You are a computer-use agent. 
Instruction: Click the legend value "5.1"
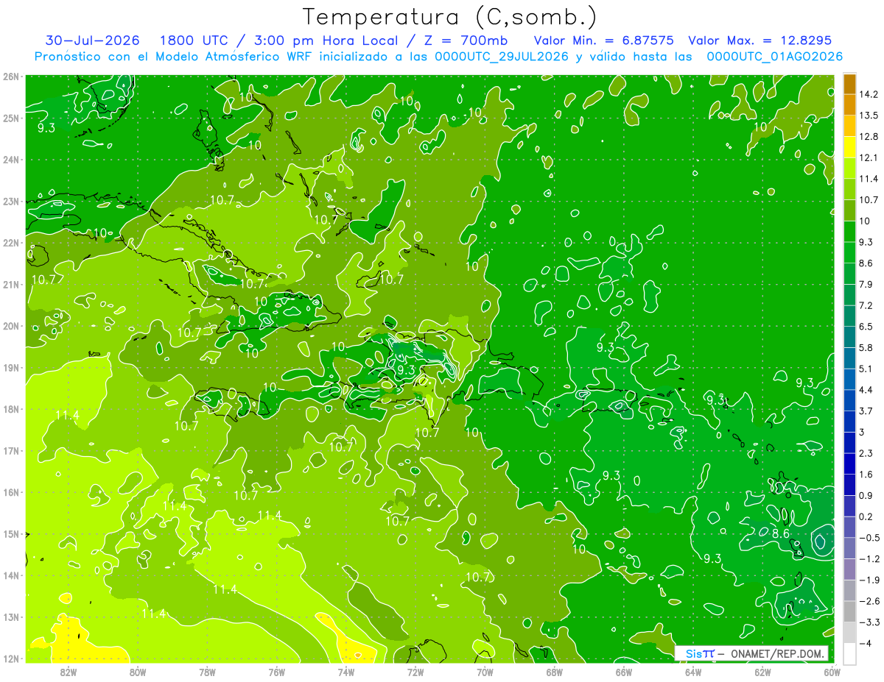point(866,369)
